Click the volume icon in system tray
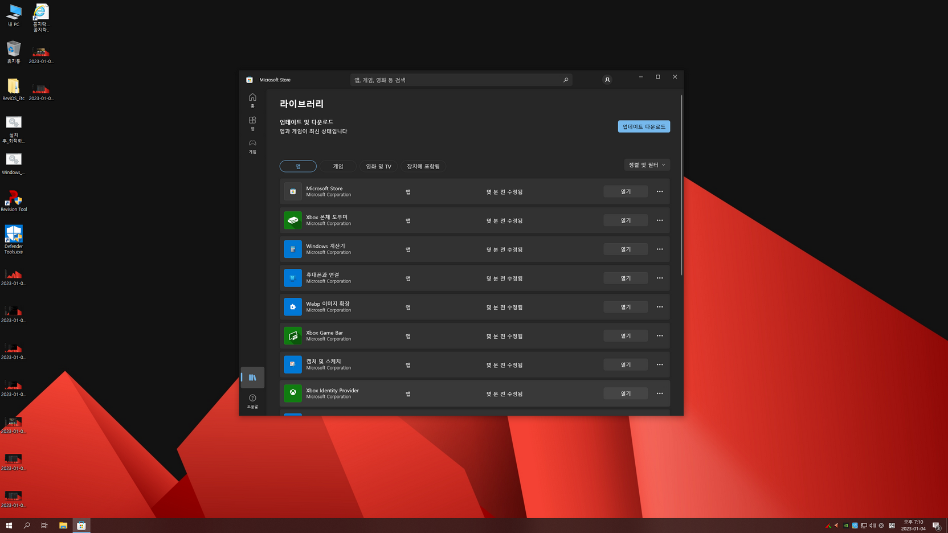 coord(872,526)
